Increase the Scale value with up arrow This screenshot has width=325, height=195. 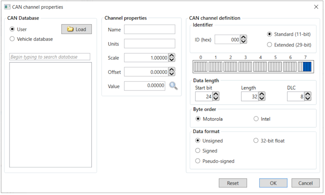[172, 56]
